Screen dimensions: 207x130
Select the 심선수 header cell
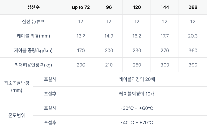click(33, 7)
